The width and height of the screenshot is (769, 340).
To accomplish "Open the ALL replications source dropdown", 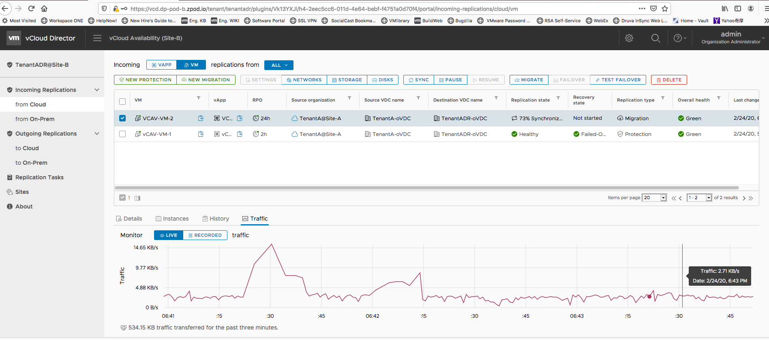I will (279, 65).
